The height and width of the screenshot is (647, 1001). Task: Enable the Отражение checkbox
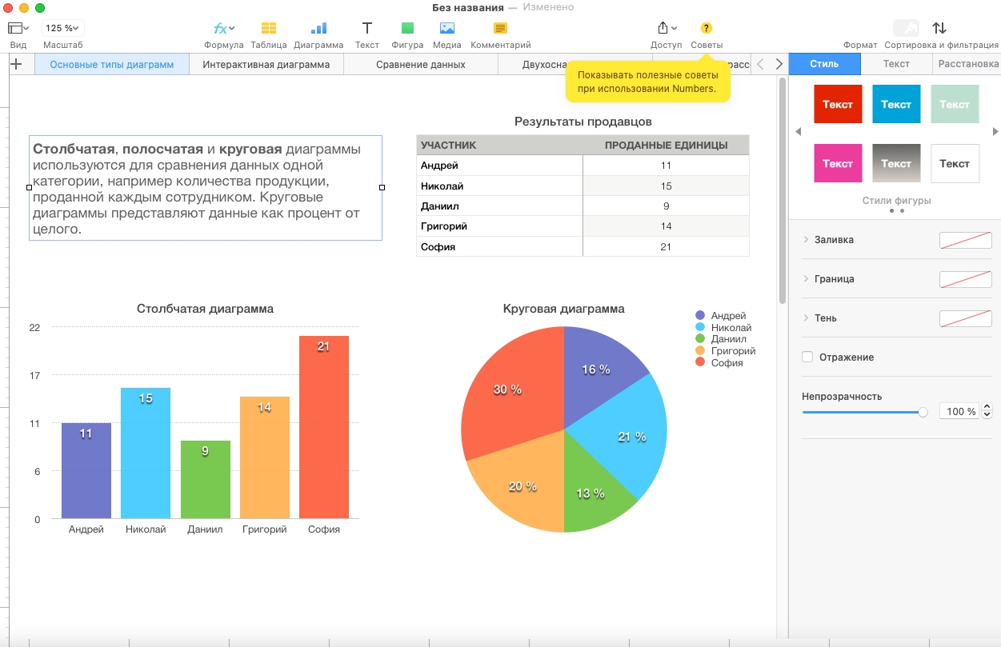click(x=807, y=357)
